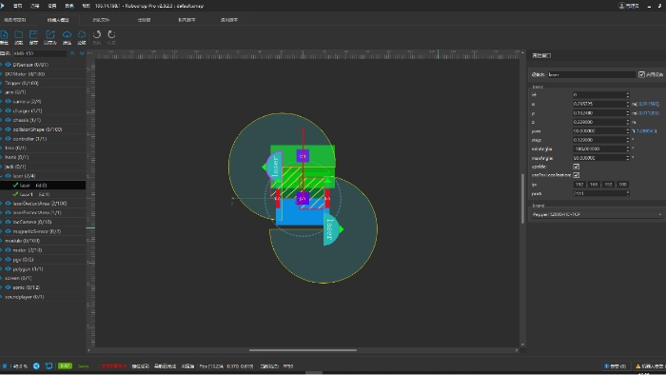Toggle visibility of DISensor in tree

tap(8, 65)
